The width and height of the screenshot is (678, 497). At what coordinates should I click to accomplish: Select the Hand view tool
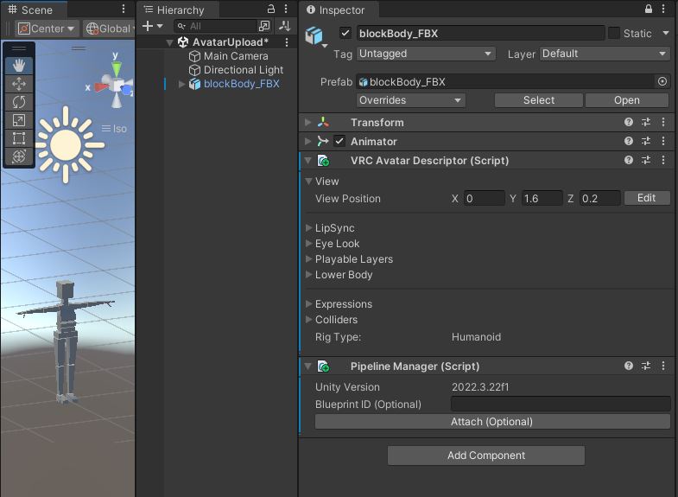(x=19, y=66)
